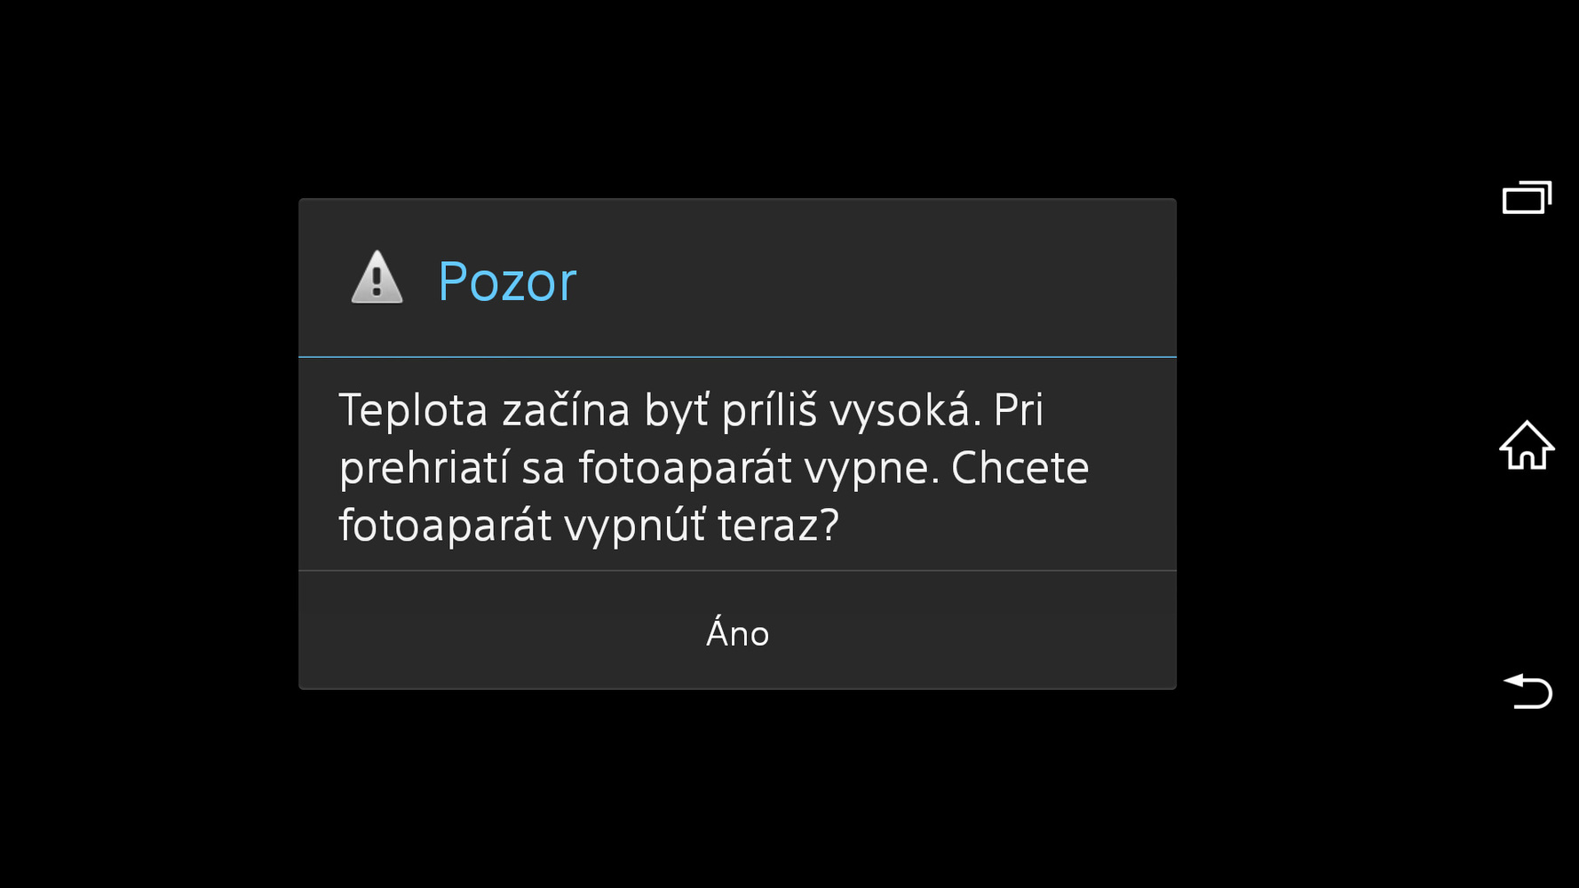Tap the overlapping rectangles multitasking icon
This screenshot has height=888, width=1579.
tap(1527, 197)
